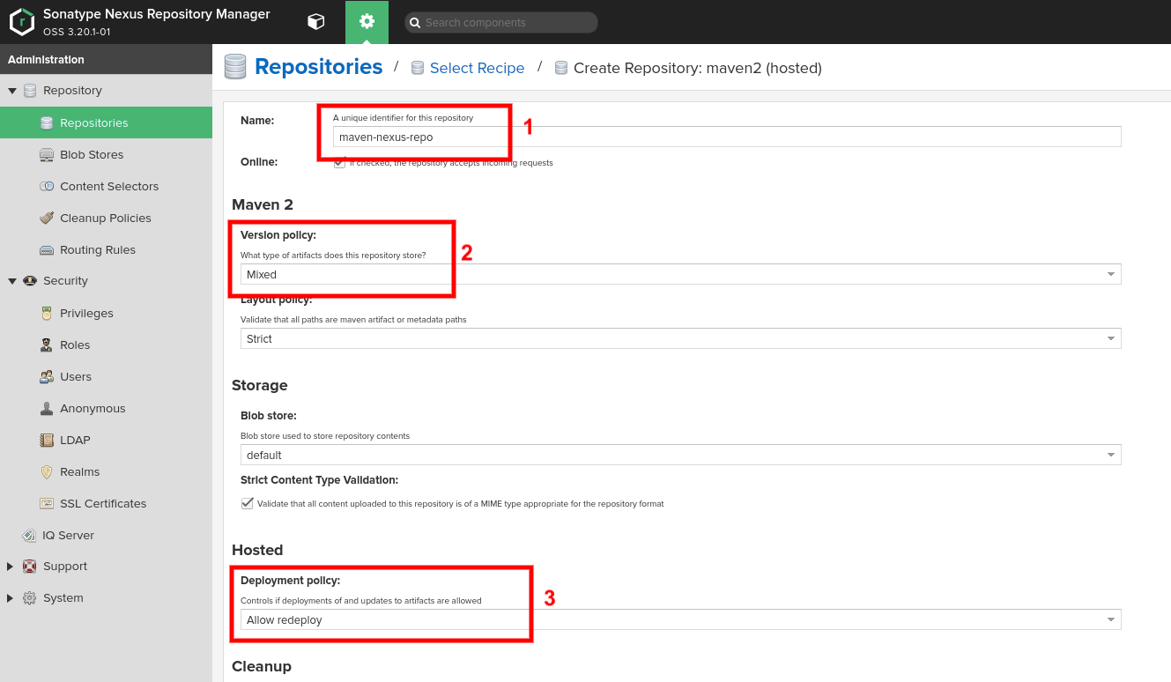Go back to Repositories breadcrumb
The width and height of the screenshot is (1171, 682).
318,67
